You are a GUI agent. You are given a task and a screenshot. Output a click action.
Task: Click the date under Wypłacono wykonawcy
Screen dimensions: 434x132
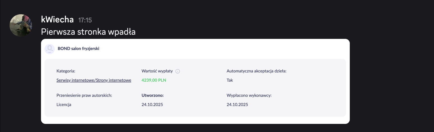pos(237,105)
